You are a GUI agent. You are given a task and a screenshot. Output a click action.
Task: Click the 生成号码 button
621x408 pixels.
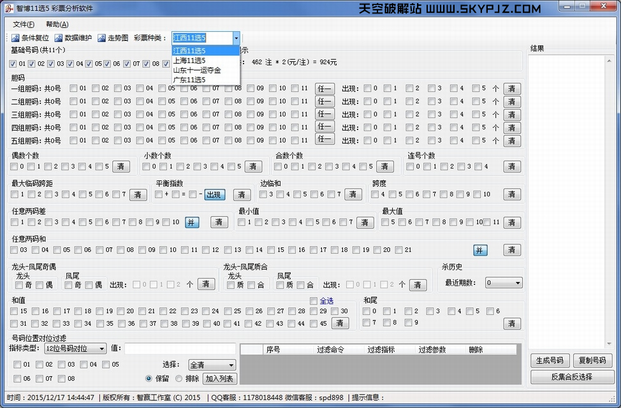pyautogui.click(x=549, y=360)
